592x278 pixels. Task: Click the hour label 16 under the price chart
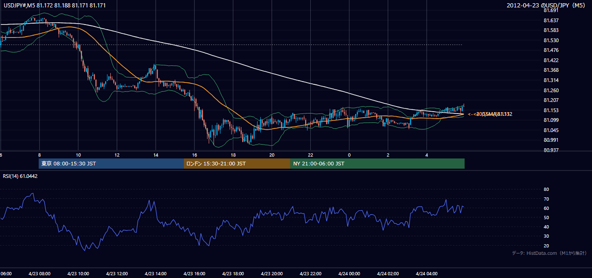195,155
